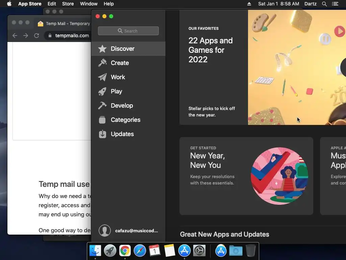Open Notes icon in the Dock
Screen dimensions: 346x260
pos(170,251)
